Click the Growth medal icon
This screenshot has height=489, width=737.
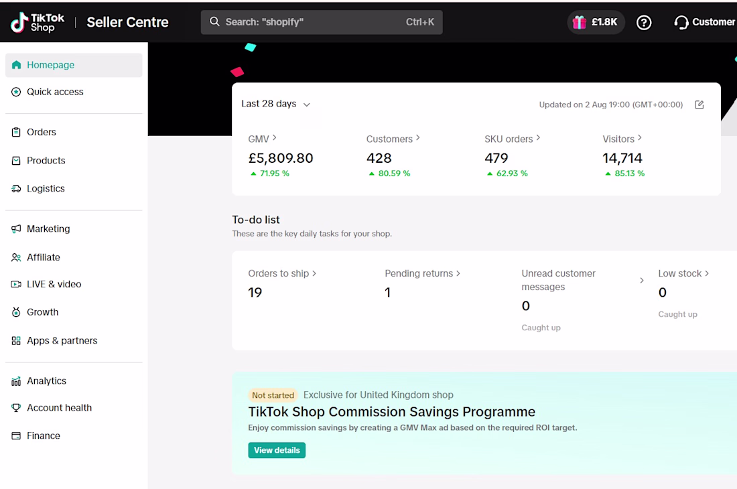16,312
